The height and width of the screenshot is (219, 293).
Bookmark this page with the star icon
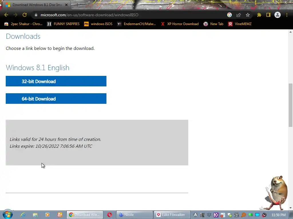(x=248, y=15)
